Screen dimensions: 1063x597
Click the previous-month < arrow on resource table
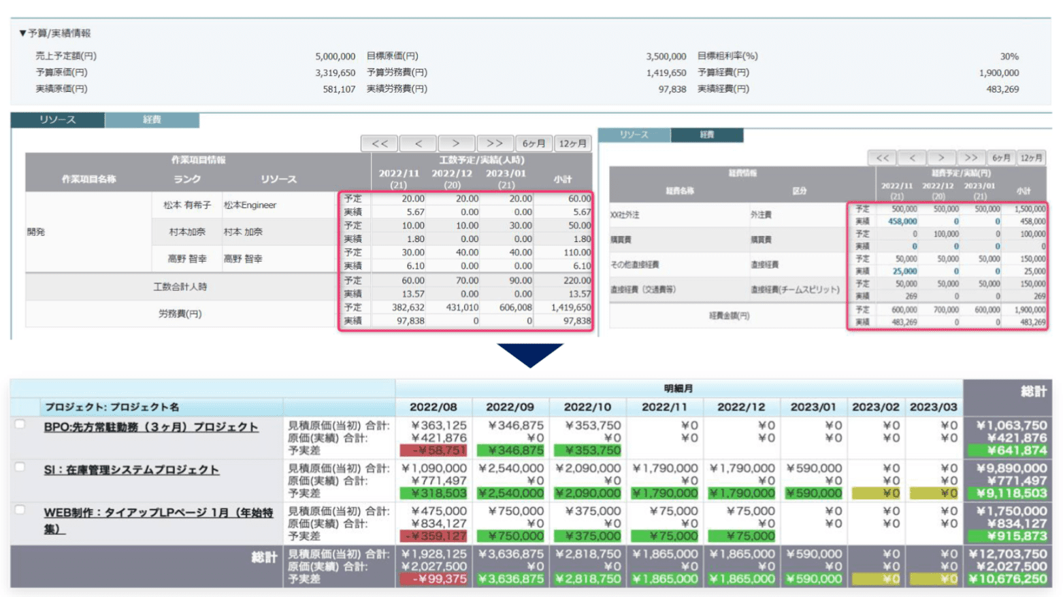tap(419, 143)
